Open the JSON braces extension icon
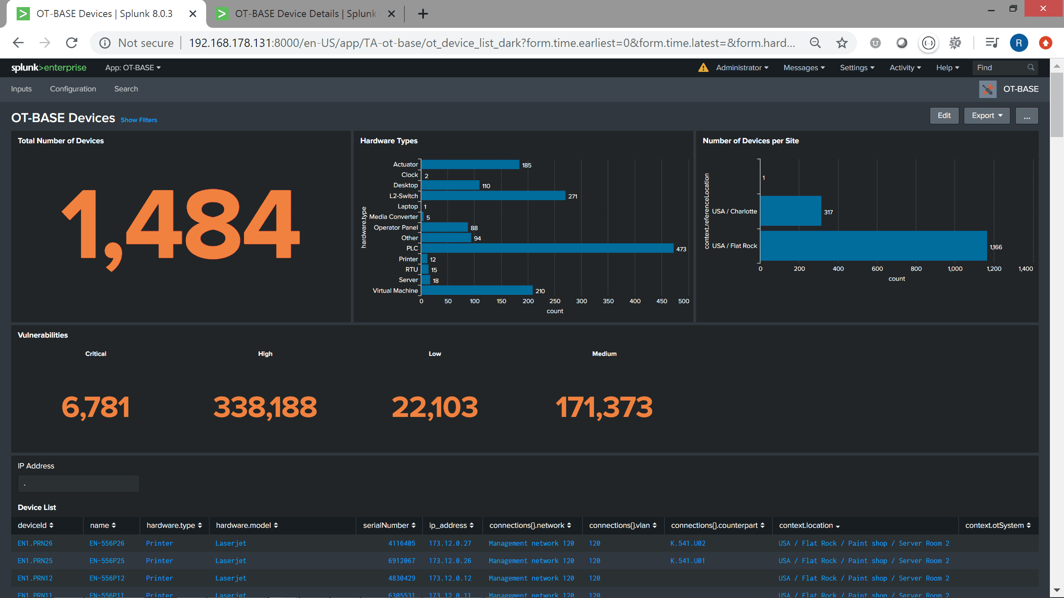Image resolution: width=1064 pixels, height=598 pixels. (x=929, y=43)
